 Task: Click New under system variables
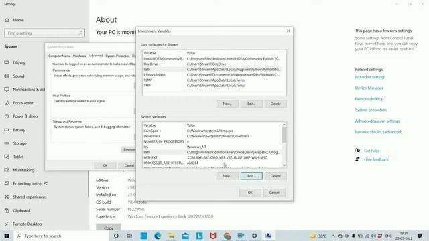coord(227,176)
